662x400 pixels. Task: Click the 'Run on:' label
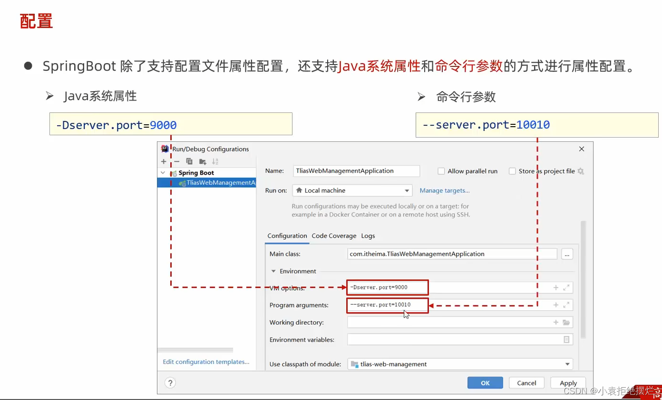coord(276,190)
